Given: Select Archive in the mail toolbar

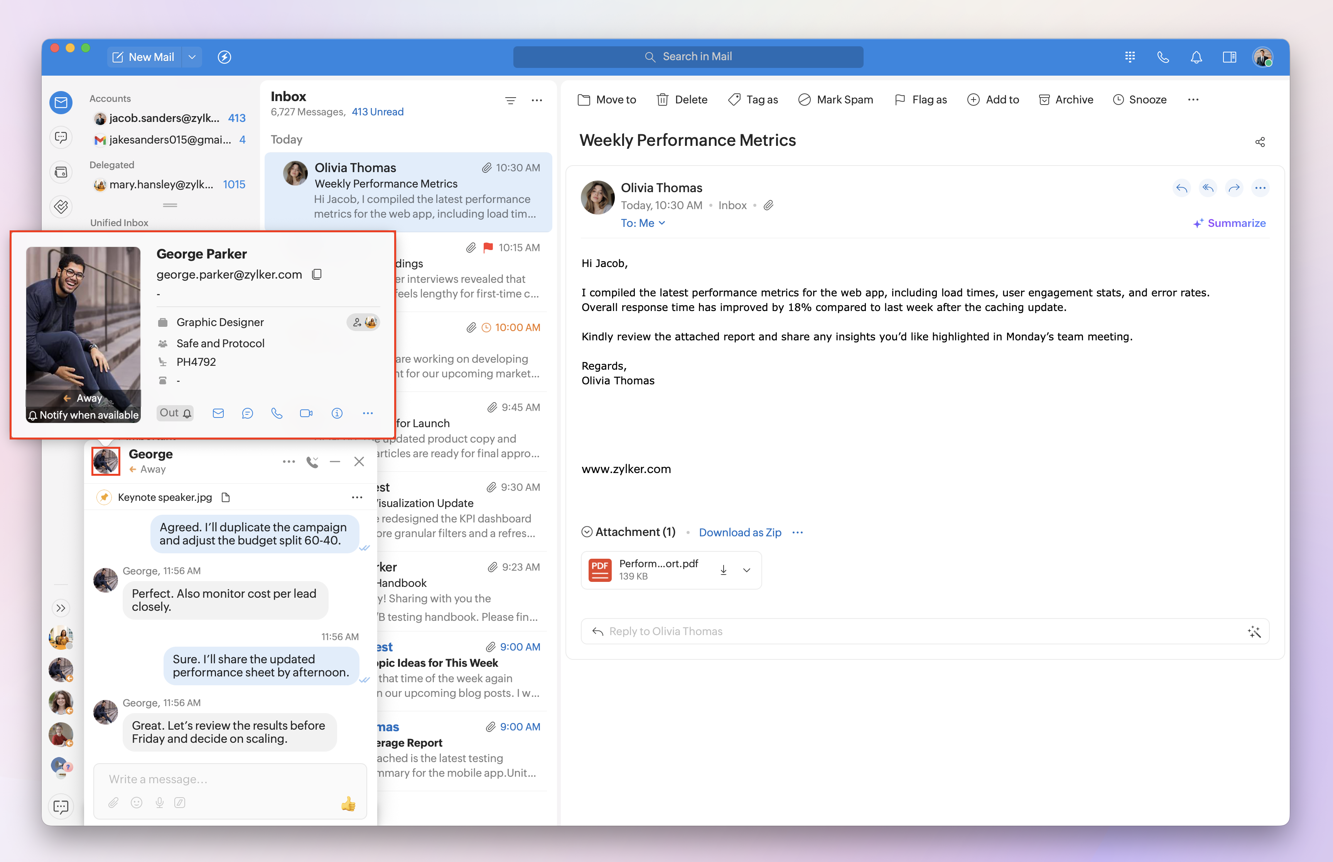Looking at the screenshot, I should 1066,100.
